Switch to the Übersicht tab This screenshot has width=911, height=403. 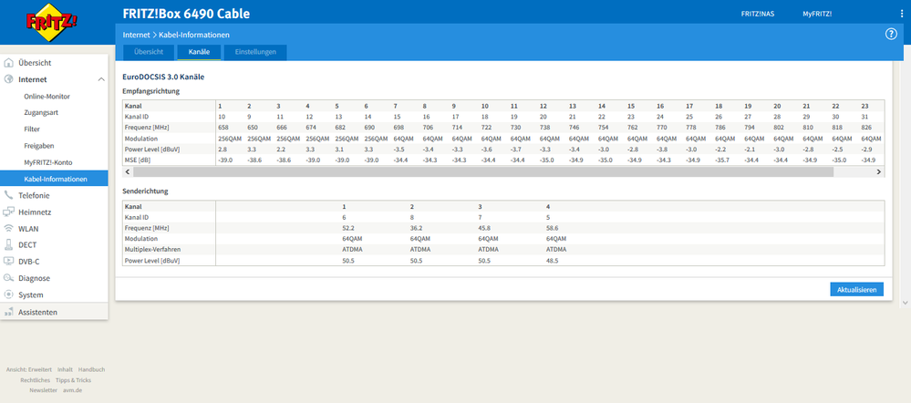click(x=148, y=52)
